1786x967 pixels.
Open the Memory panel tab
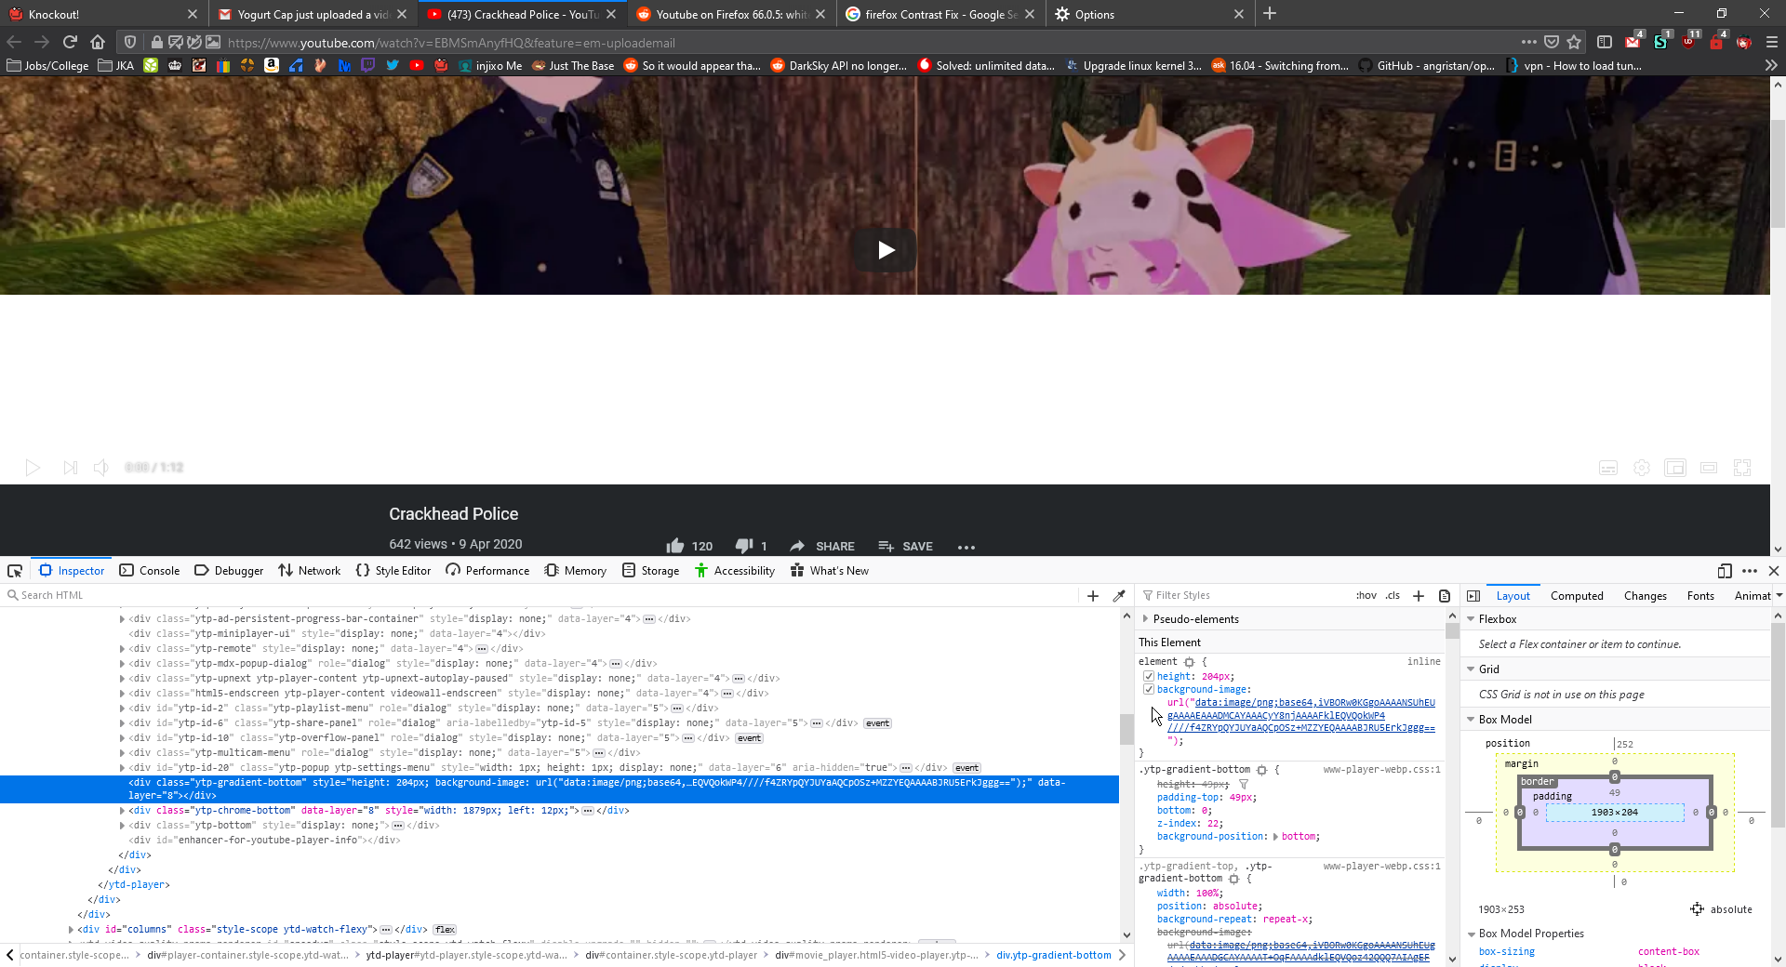click(x=575, y=571)
